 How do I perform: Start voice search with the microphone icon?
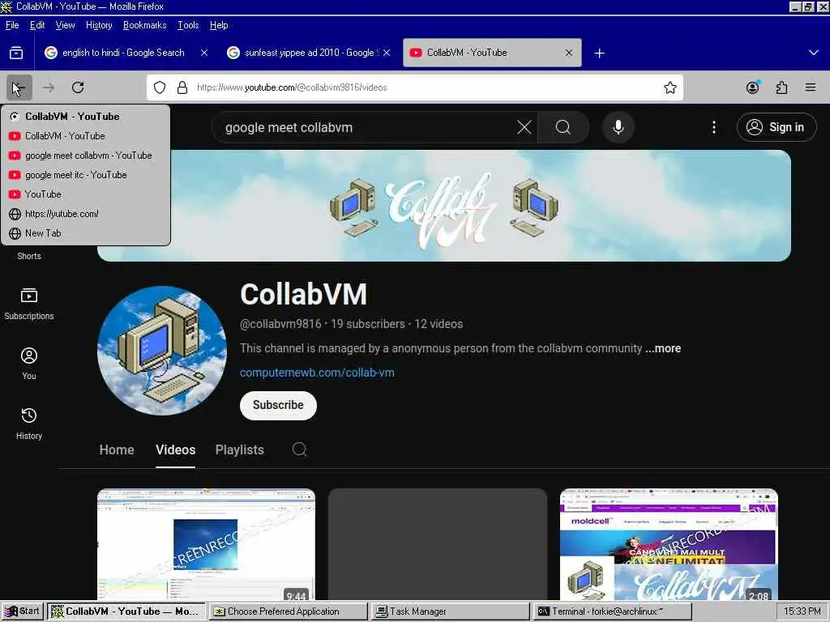pyautogui.click(x=618, y=127)
